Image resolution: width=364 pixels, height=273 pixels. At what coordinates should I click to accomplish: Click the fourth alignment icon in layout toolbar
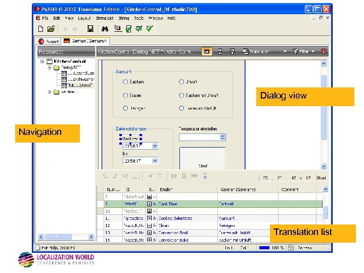tap(136, 176)
